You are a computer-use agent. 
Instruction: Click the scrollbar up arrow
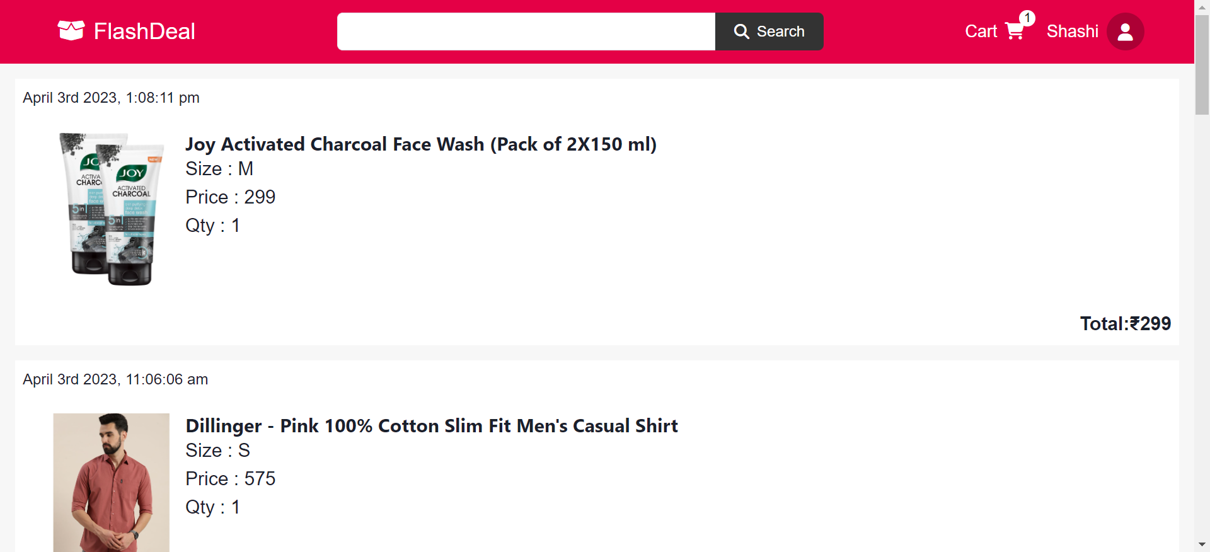click(x=1202, y=6)
